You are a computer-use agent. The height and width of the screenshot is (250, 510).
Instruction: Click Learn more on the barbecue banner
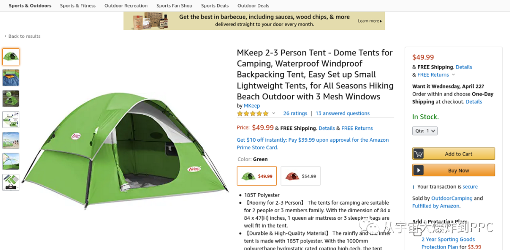pyautogui.click(x=370, y=21)
